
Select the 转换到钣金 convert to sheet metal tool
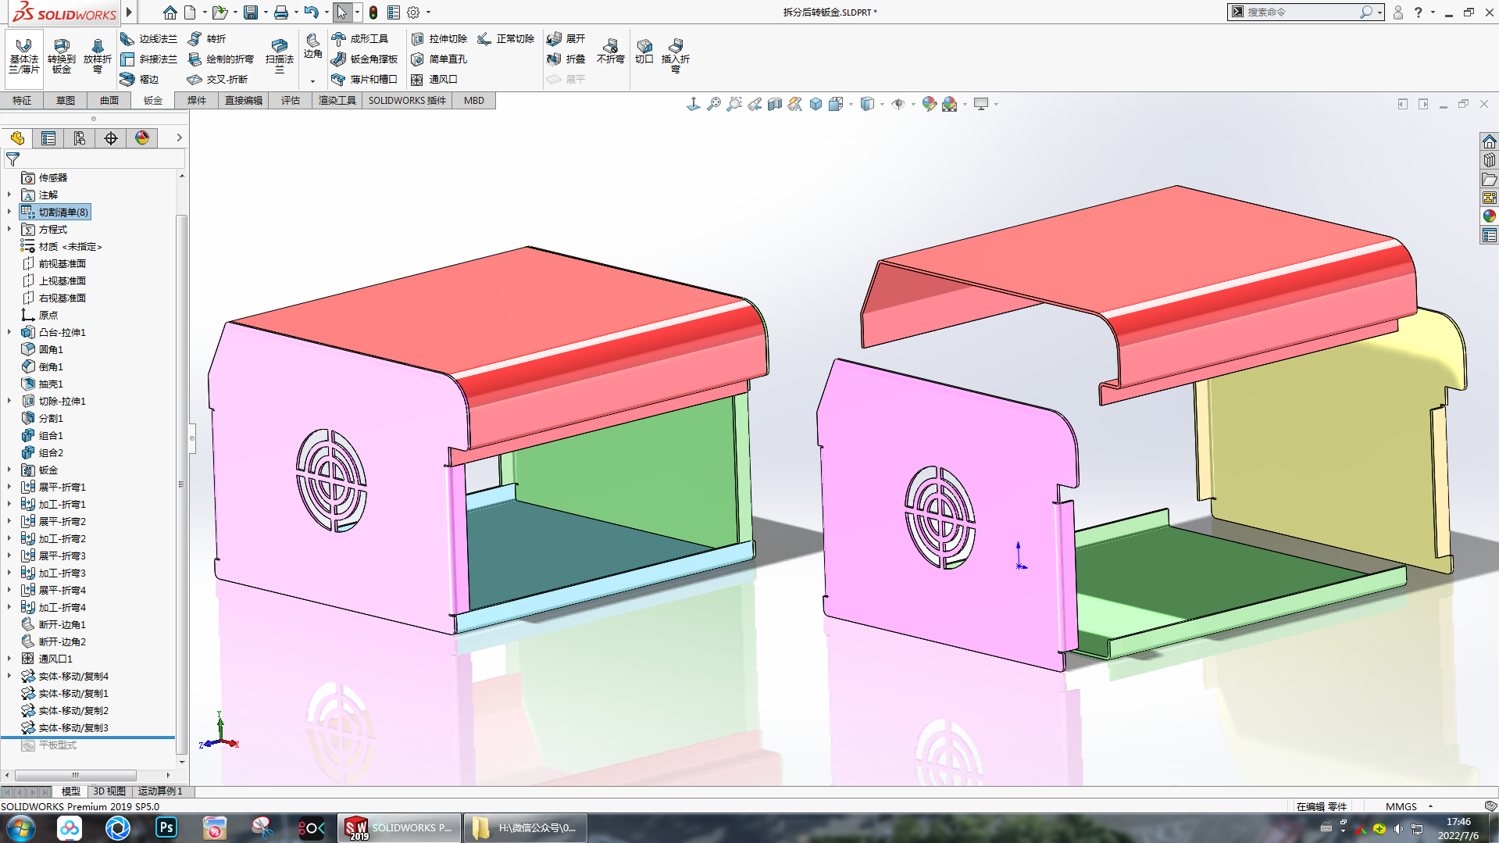[62, 55]
